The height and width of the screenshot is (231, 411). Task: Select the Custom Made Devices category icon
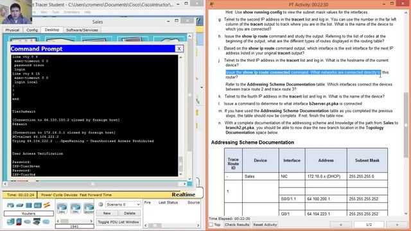[37, 221]
